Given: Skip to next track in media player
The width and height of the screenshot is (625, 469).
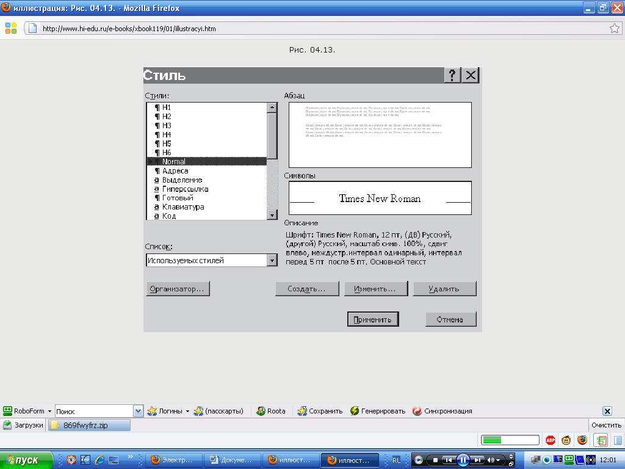Looking at the screenshot, I should point(477,460).
